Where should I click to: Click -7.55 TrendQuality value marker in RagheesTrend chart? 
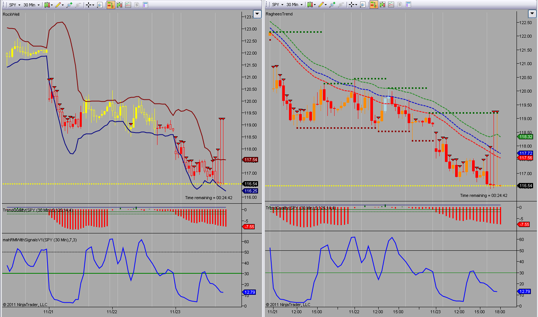(524, 224)
